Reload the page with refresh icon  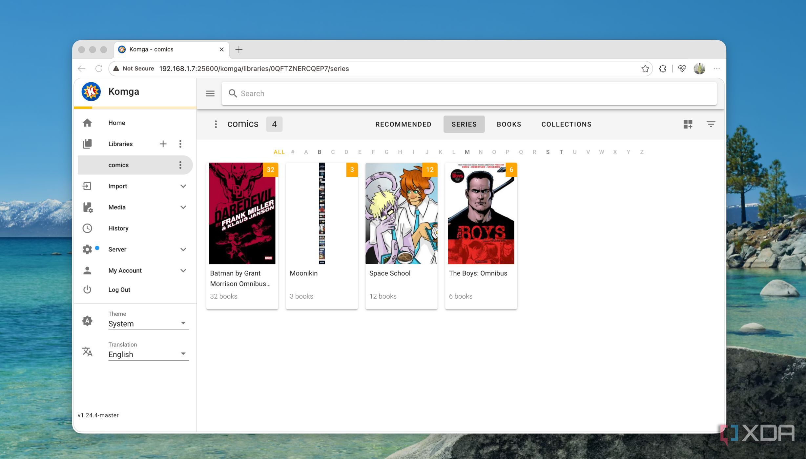(99, 69)
